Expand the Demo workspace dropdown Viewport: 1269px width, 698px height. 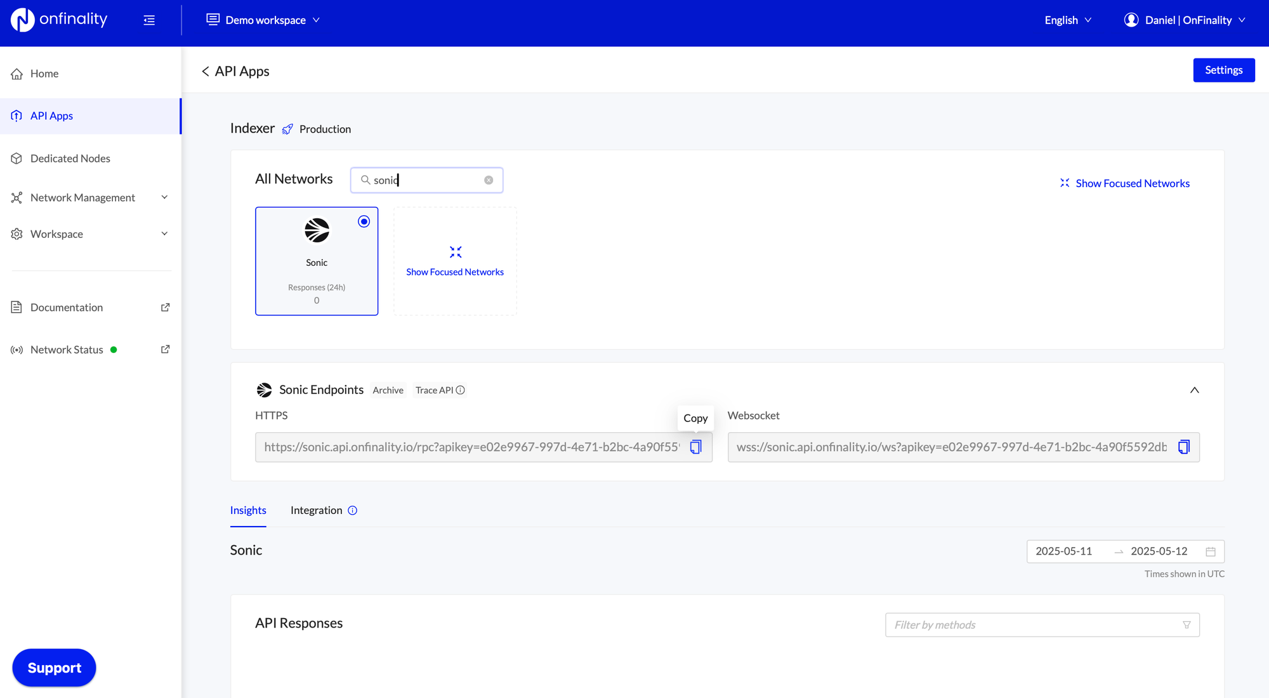pos(263,20)
